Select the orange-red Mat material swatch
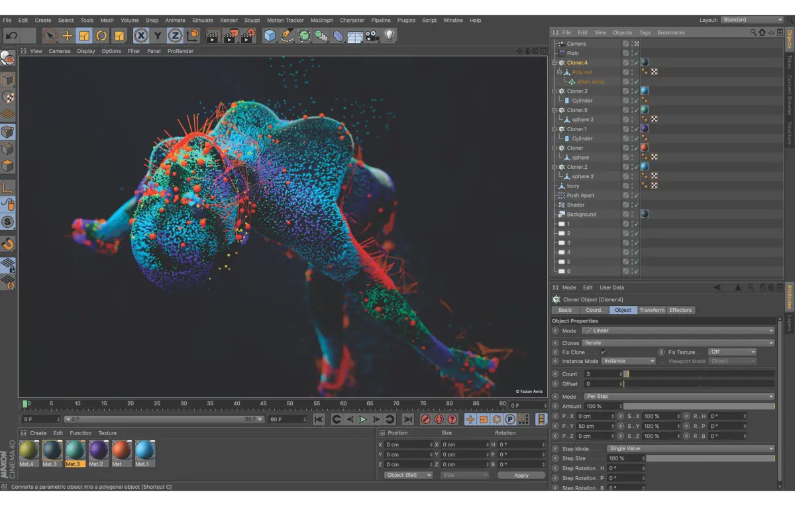Viewport: 795px width, 506px height. pos(122,450)
